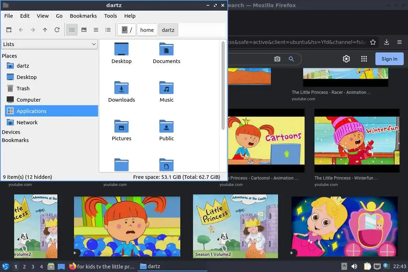408x272 pixels.
Task: Open clipboard manager tray icon
Action: coord(367,266)
